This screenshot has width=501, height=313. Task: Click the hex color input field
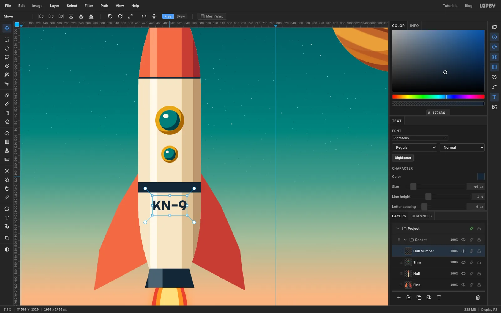pyautogui.click(x=438, y=113)
